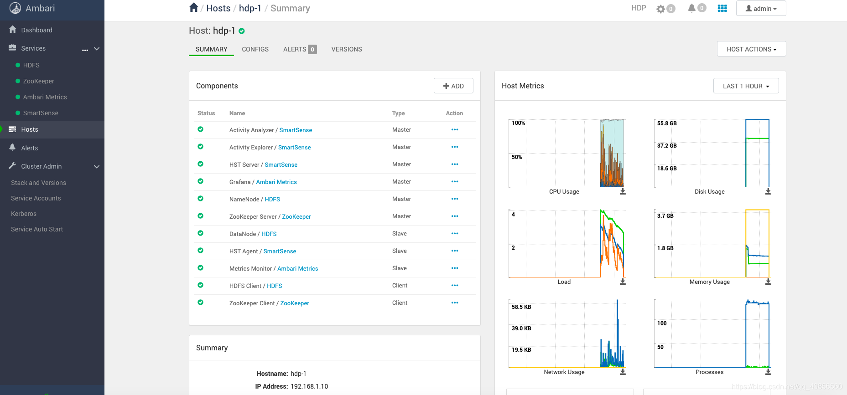Open the admin user dropdown
847x395 pixels.
(761, 9)
